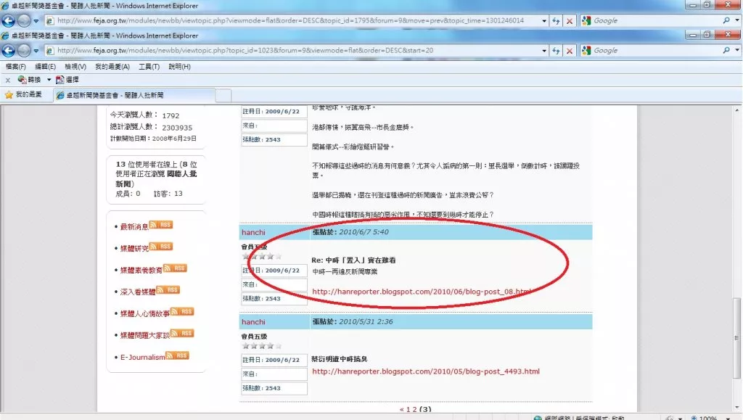This screenshot has height=420, width=743.
Task: Open the 檢視(V) menu
Action: pyautogui.click(x=75, y=67)
